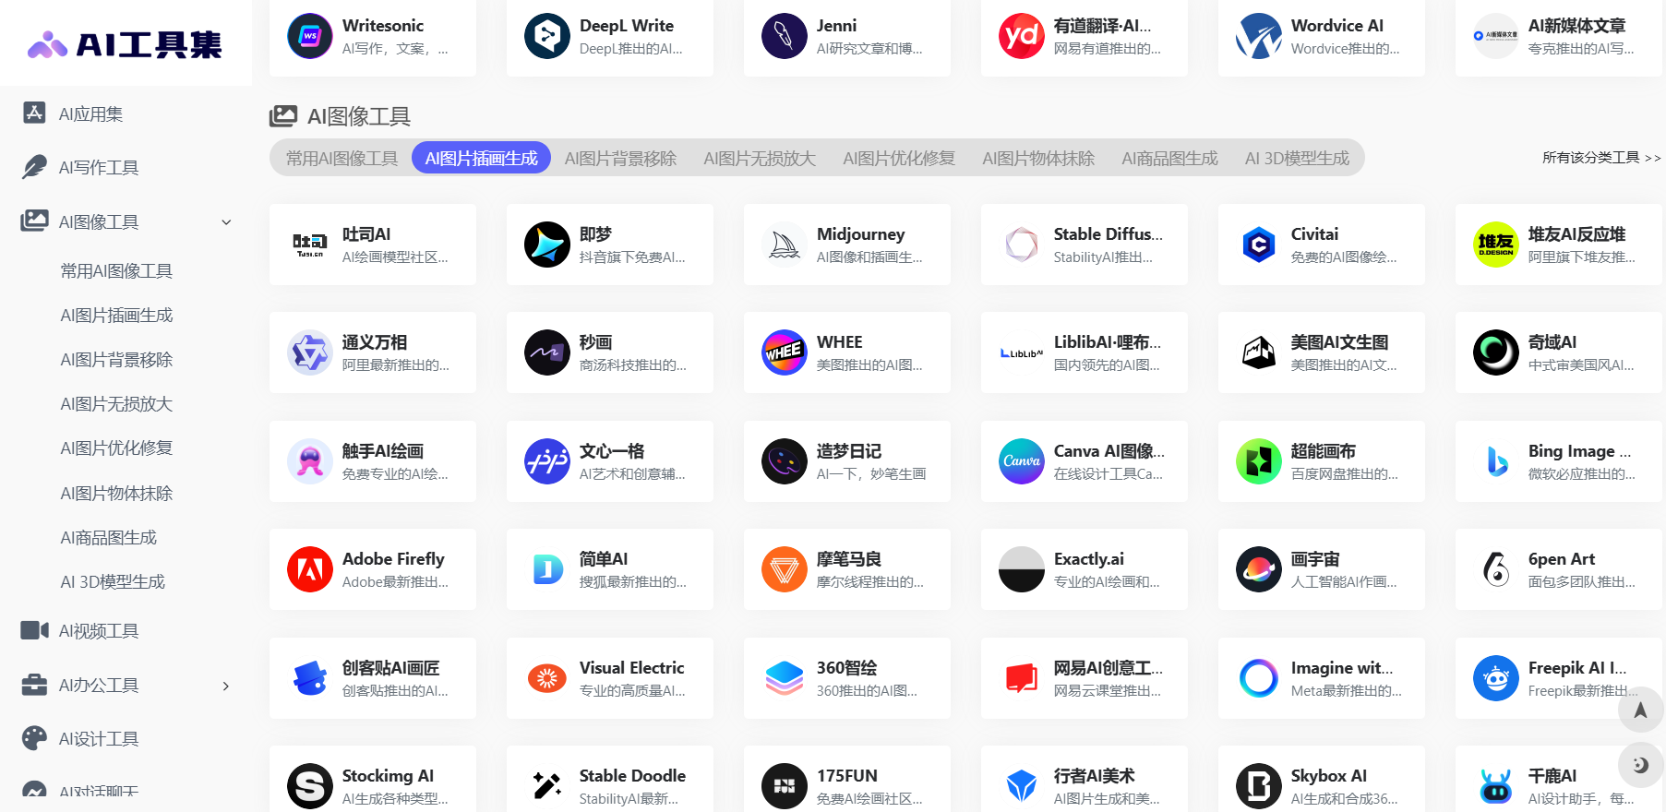Open the 奇域AI card

tap(1558, 352)
